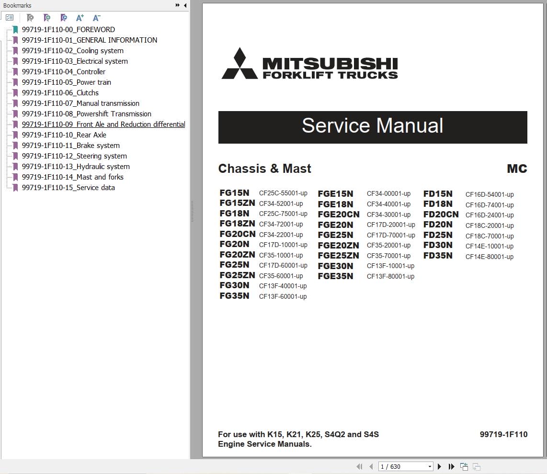Open the 15_Service data bookmark
547x474 pixels.
click(68, 187)
